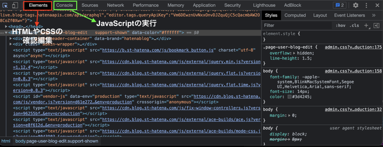Image resolution: width=383 pixels, height=147 pixels.
Task: Select the body.page-user-blog-edit.support-shown breadcrumb
Action: pos(56,141)
